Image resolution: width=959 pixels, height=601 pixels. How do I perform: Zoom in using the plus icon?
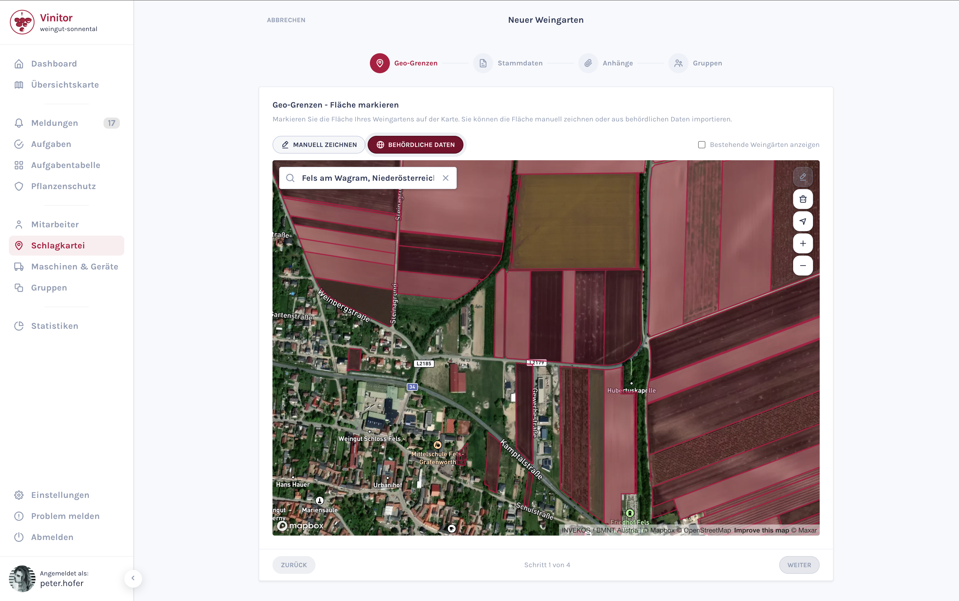point(803,243)
